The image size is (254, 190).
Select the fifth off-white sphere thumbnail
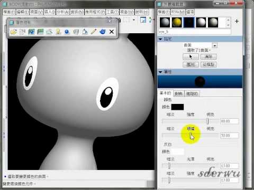pyautogui.click(x=213, y=23)
